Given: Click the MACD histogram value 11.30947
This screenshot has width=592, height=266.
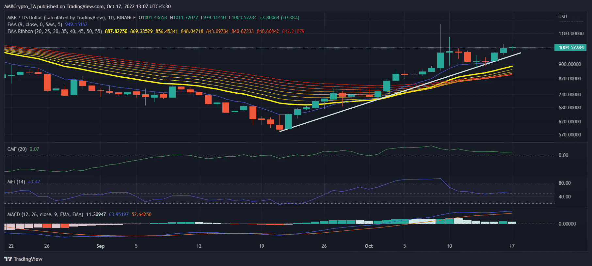Looking at the screenshot, I should (96, 214).
